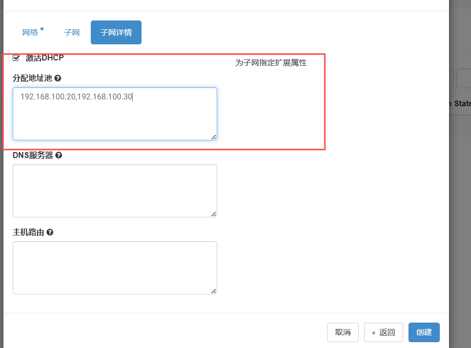
Task: Open the 子网 tab
Action: (x=72, y=33)
